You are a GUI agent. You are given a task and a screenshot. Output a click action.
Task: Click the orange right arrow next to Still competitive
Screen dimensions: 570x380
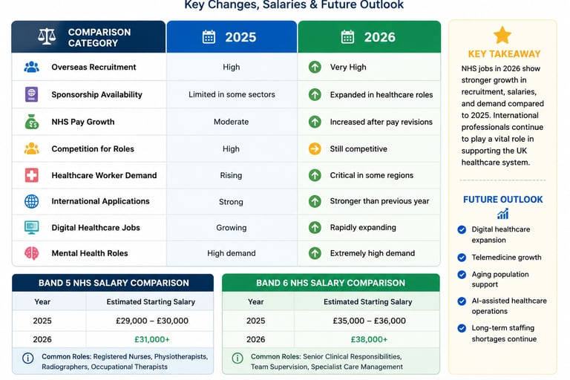315,148
